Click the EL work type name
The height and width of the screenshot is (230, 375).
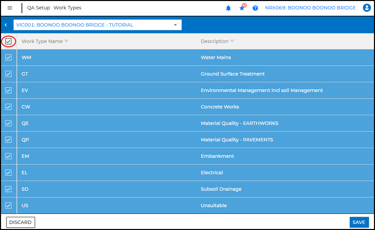(x=25, y=173)
